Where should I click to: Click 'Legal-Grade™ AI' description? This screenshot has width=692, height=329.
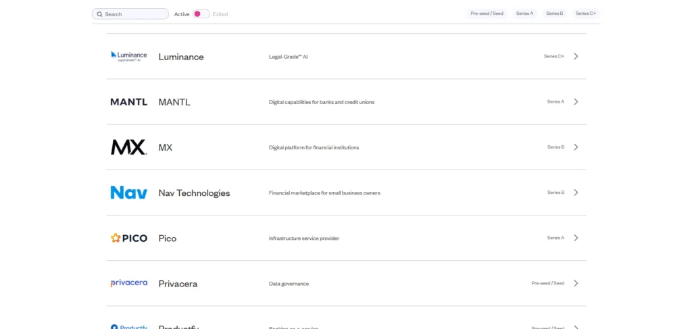coord(288,57)
